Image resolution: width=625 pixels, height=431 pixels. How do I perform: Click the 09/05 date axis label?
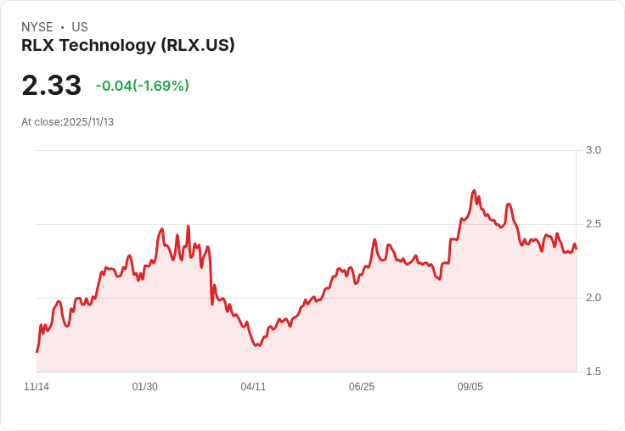coord(470,387)
